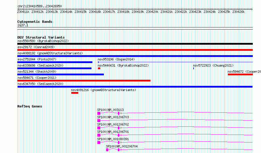Select first exon block of SP100|NM_001206701
Screen dimensions: 261x153
pyautogui.click(x=99, y=135)
